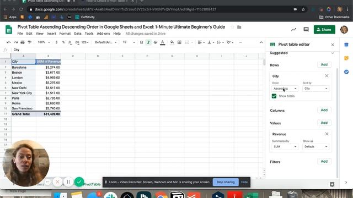
Task: Open the zoom 100% dropdown
Action: [x=44, y=42]
